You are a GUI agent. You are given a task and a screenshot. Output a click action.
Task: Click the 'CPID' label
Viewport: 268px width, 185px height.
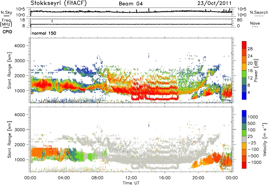click(7, 32)
